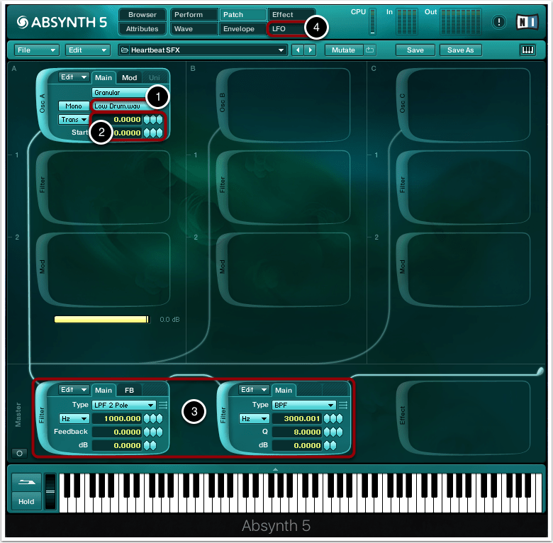
Task: Click hexagon controls of BPF dB value
Action: click(x=330, y=445)
